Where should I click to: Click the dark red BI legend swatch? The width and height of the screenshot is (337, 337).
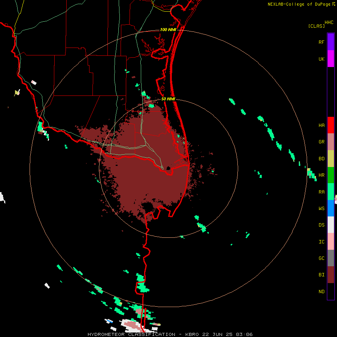coord(331,275)
